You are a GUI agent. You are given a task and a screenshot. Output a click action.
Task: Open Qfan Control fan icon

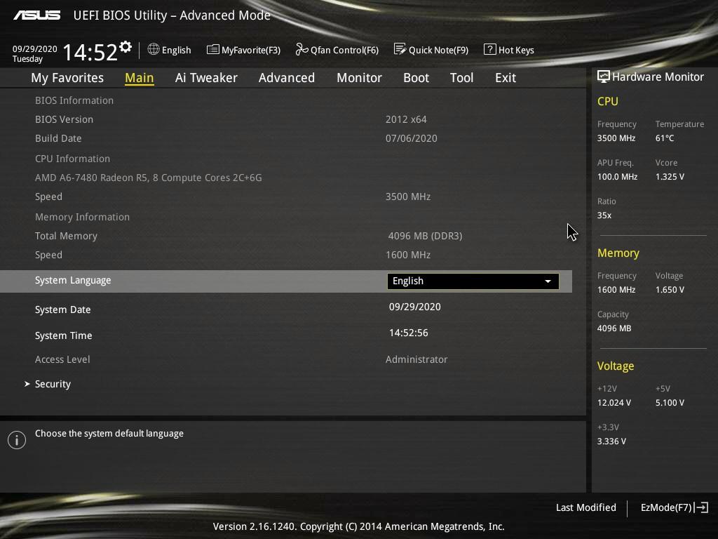point(302,49)
